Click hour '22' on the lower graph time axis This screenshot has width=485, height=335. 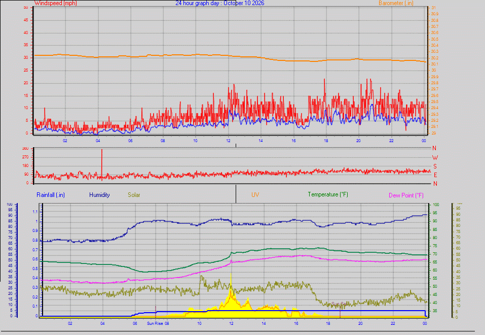(393, 323)
